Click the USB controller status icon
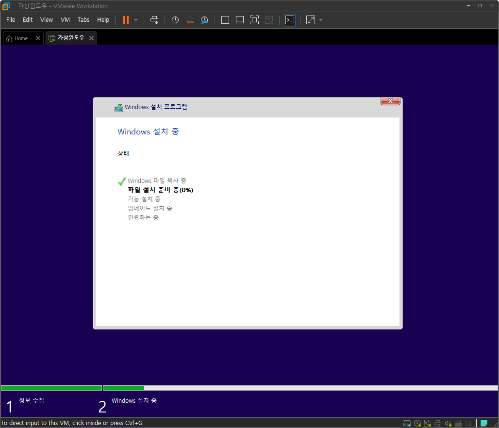This screenshot has height=428, width=499. click(458, 423)
